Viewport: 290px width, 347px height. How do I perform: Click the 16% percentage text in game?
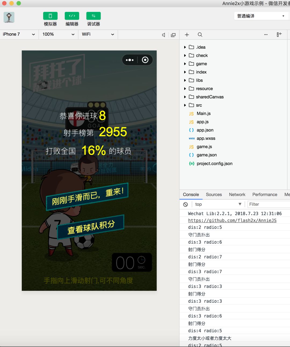[94, 150]
